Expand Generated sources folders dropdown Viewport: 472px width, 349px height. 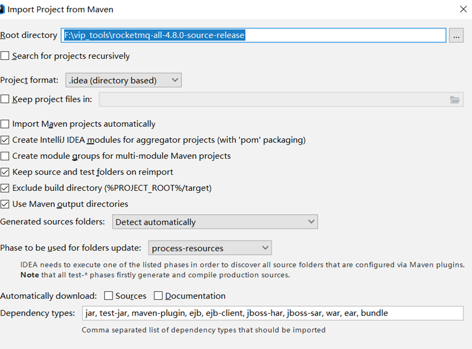pyautogui.click(x=215, y=222)
